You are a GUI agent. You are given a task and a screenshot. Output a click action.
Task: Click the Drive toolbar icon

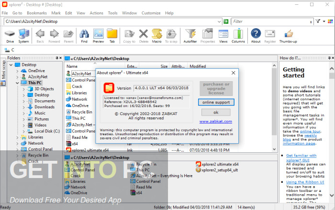(x=10, y=36)
